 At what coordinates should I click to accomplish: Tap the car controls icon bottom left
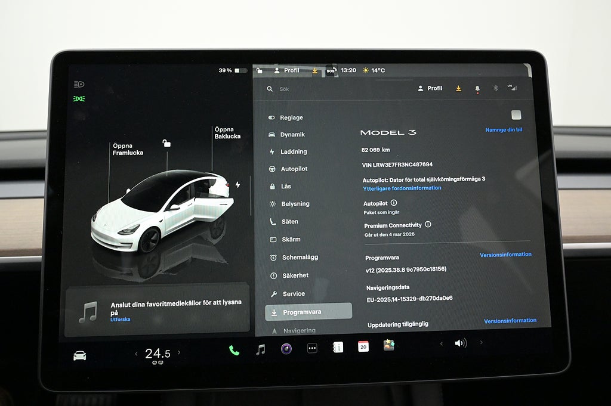click(80, 356)
